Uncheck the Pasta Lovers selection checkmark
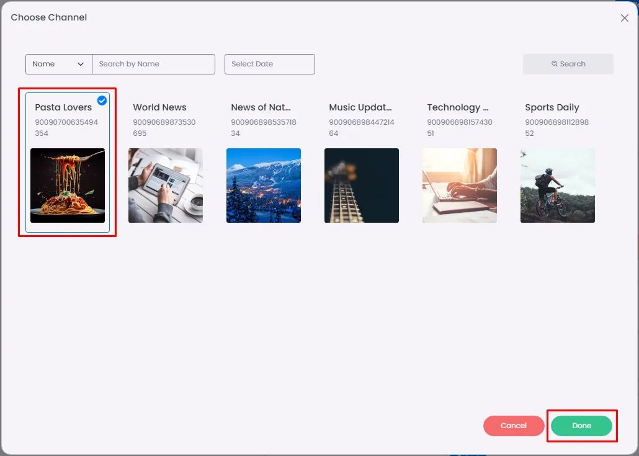Image resolution: width=639 pixels, height=456 pixels. pyautogui.click(x=102, y=101)
